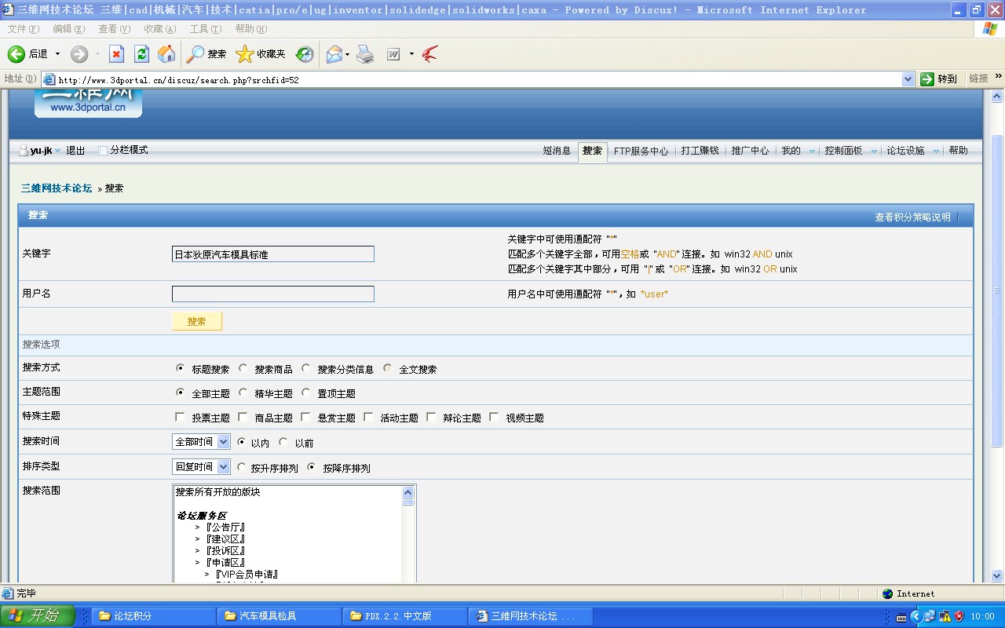Open the Back button history dropdown arrow

point(57,54)
